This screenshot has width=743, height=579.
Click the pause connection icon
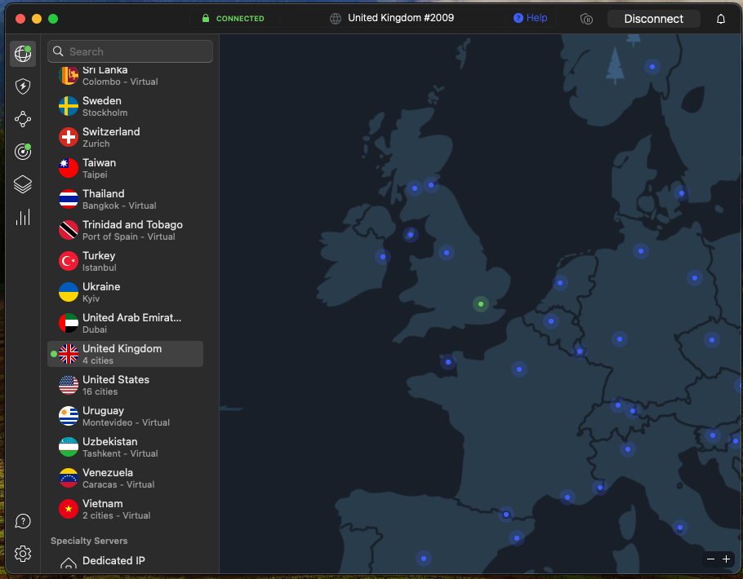pyautogui.click(x=586, y=19)
